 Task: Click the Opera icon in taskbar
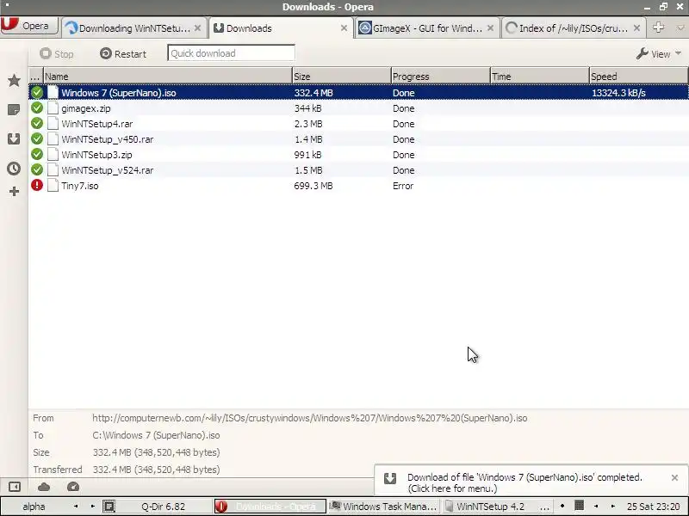point(221,507)
